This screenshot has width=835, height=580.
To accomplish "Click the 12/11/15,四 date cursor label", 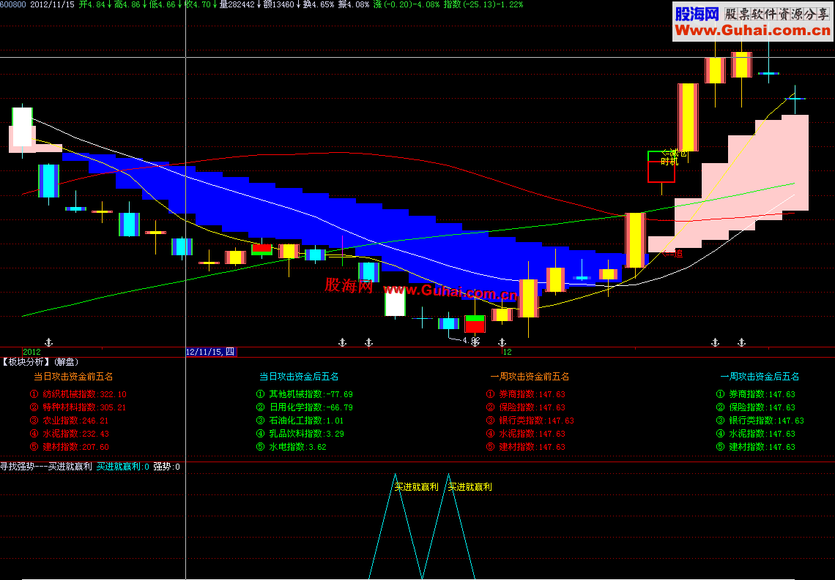I will pos(211,352).
